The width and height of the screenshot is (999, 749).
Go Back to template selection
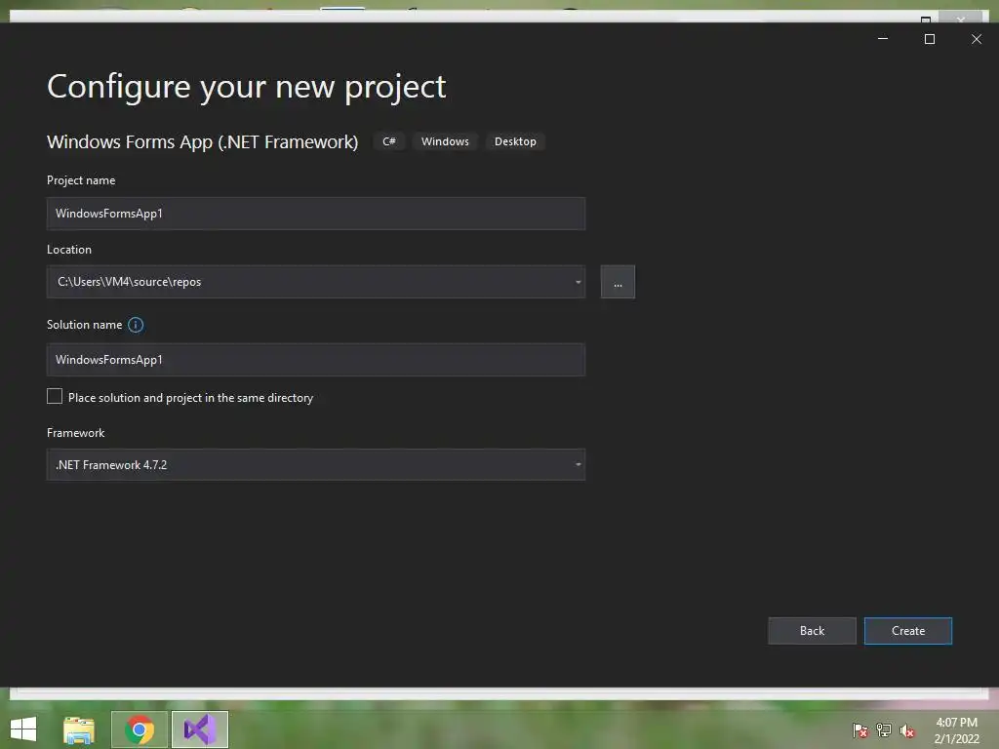coord(812,631)
